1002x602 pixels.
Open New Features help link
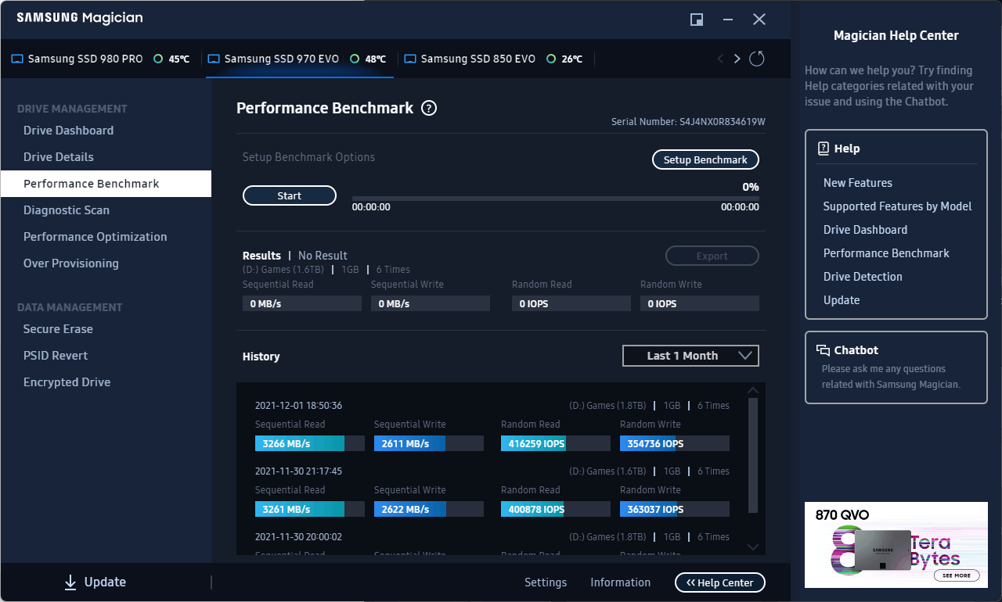click(858, 183)
